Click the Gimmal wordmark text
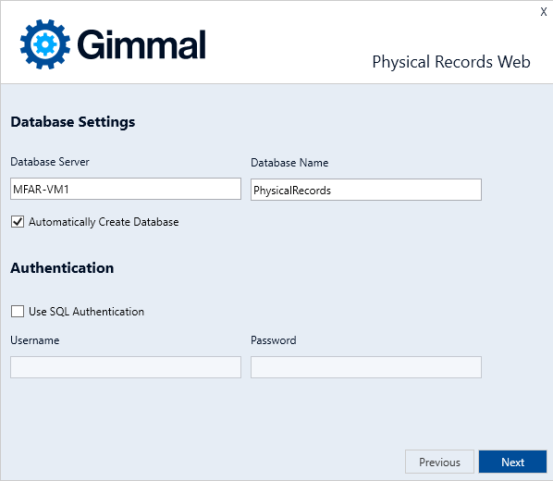Screen dimensions: 553x481 [x=141, y=44]
